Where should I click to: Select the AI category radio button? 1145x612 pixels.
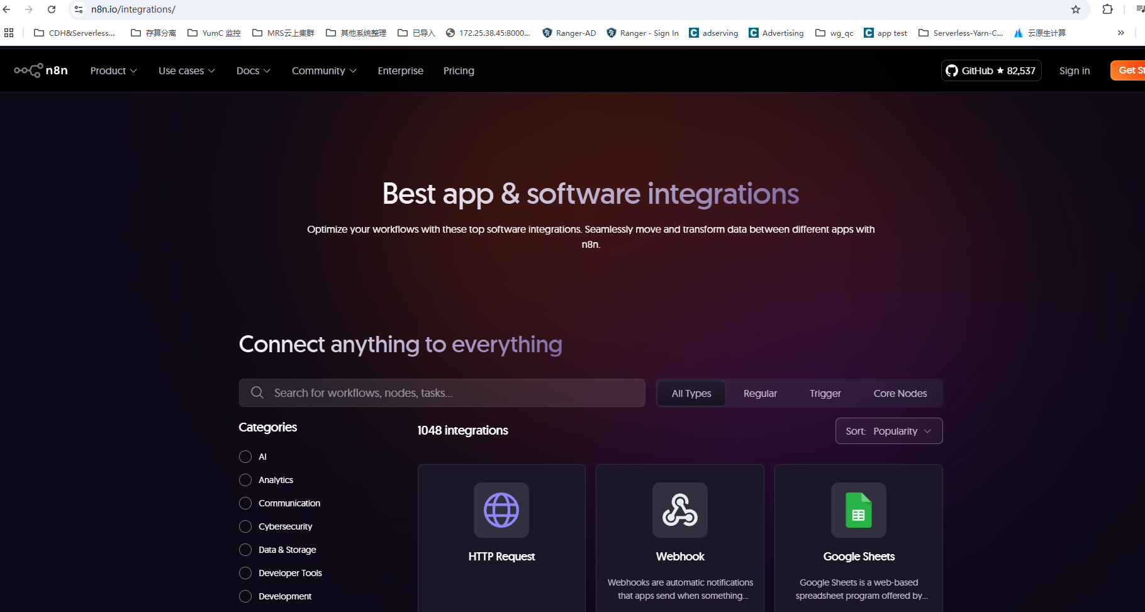point(245,457)
